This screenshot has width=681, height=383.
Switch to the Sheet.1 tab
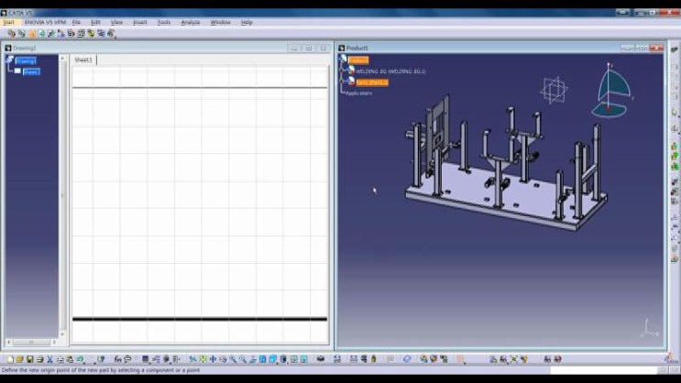[x=83, y=60]
